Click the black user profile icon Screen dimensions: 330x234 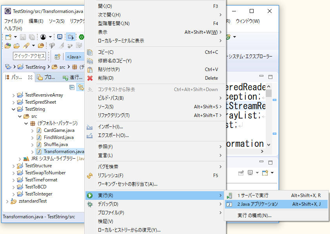[x=43, y=37]
